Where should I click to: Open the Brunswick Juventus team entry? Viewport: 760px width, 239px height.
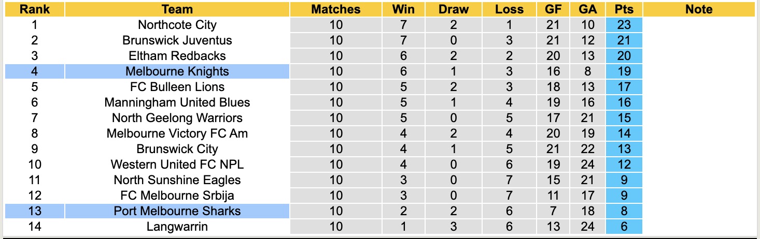[177, 40]
